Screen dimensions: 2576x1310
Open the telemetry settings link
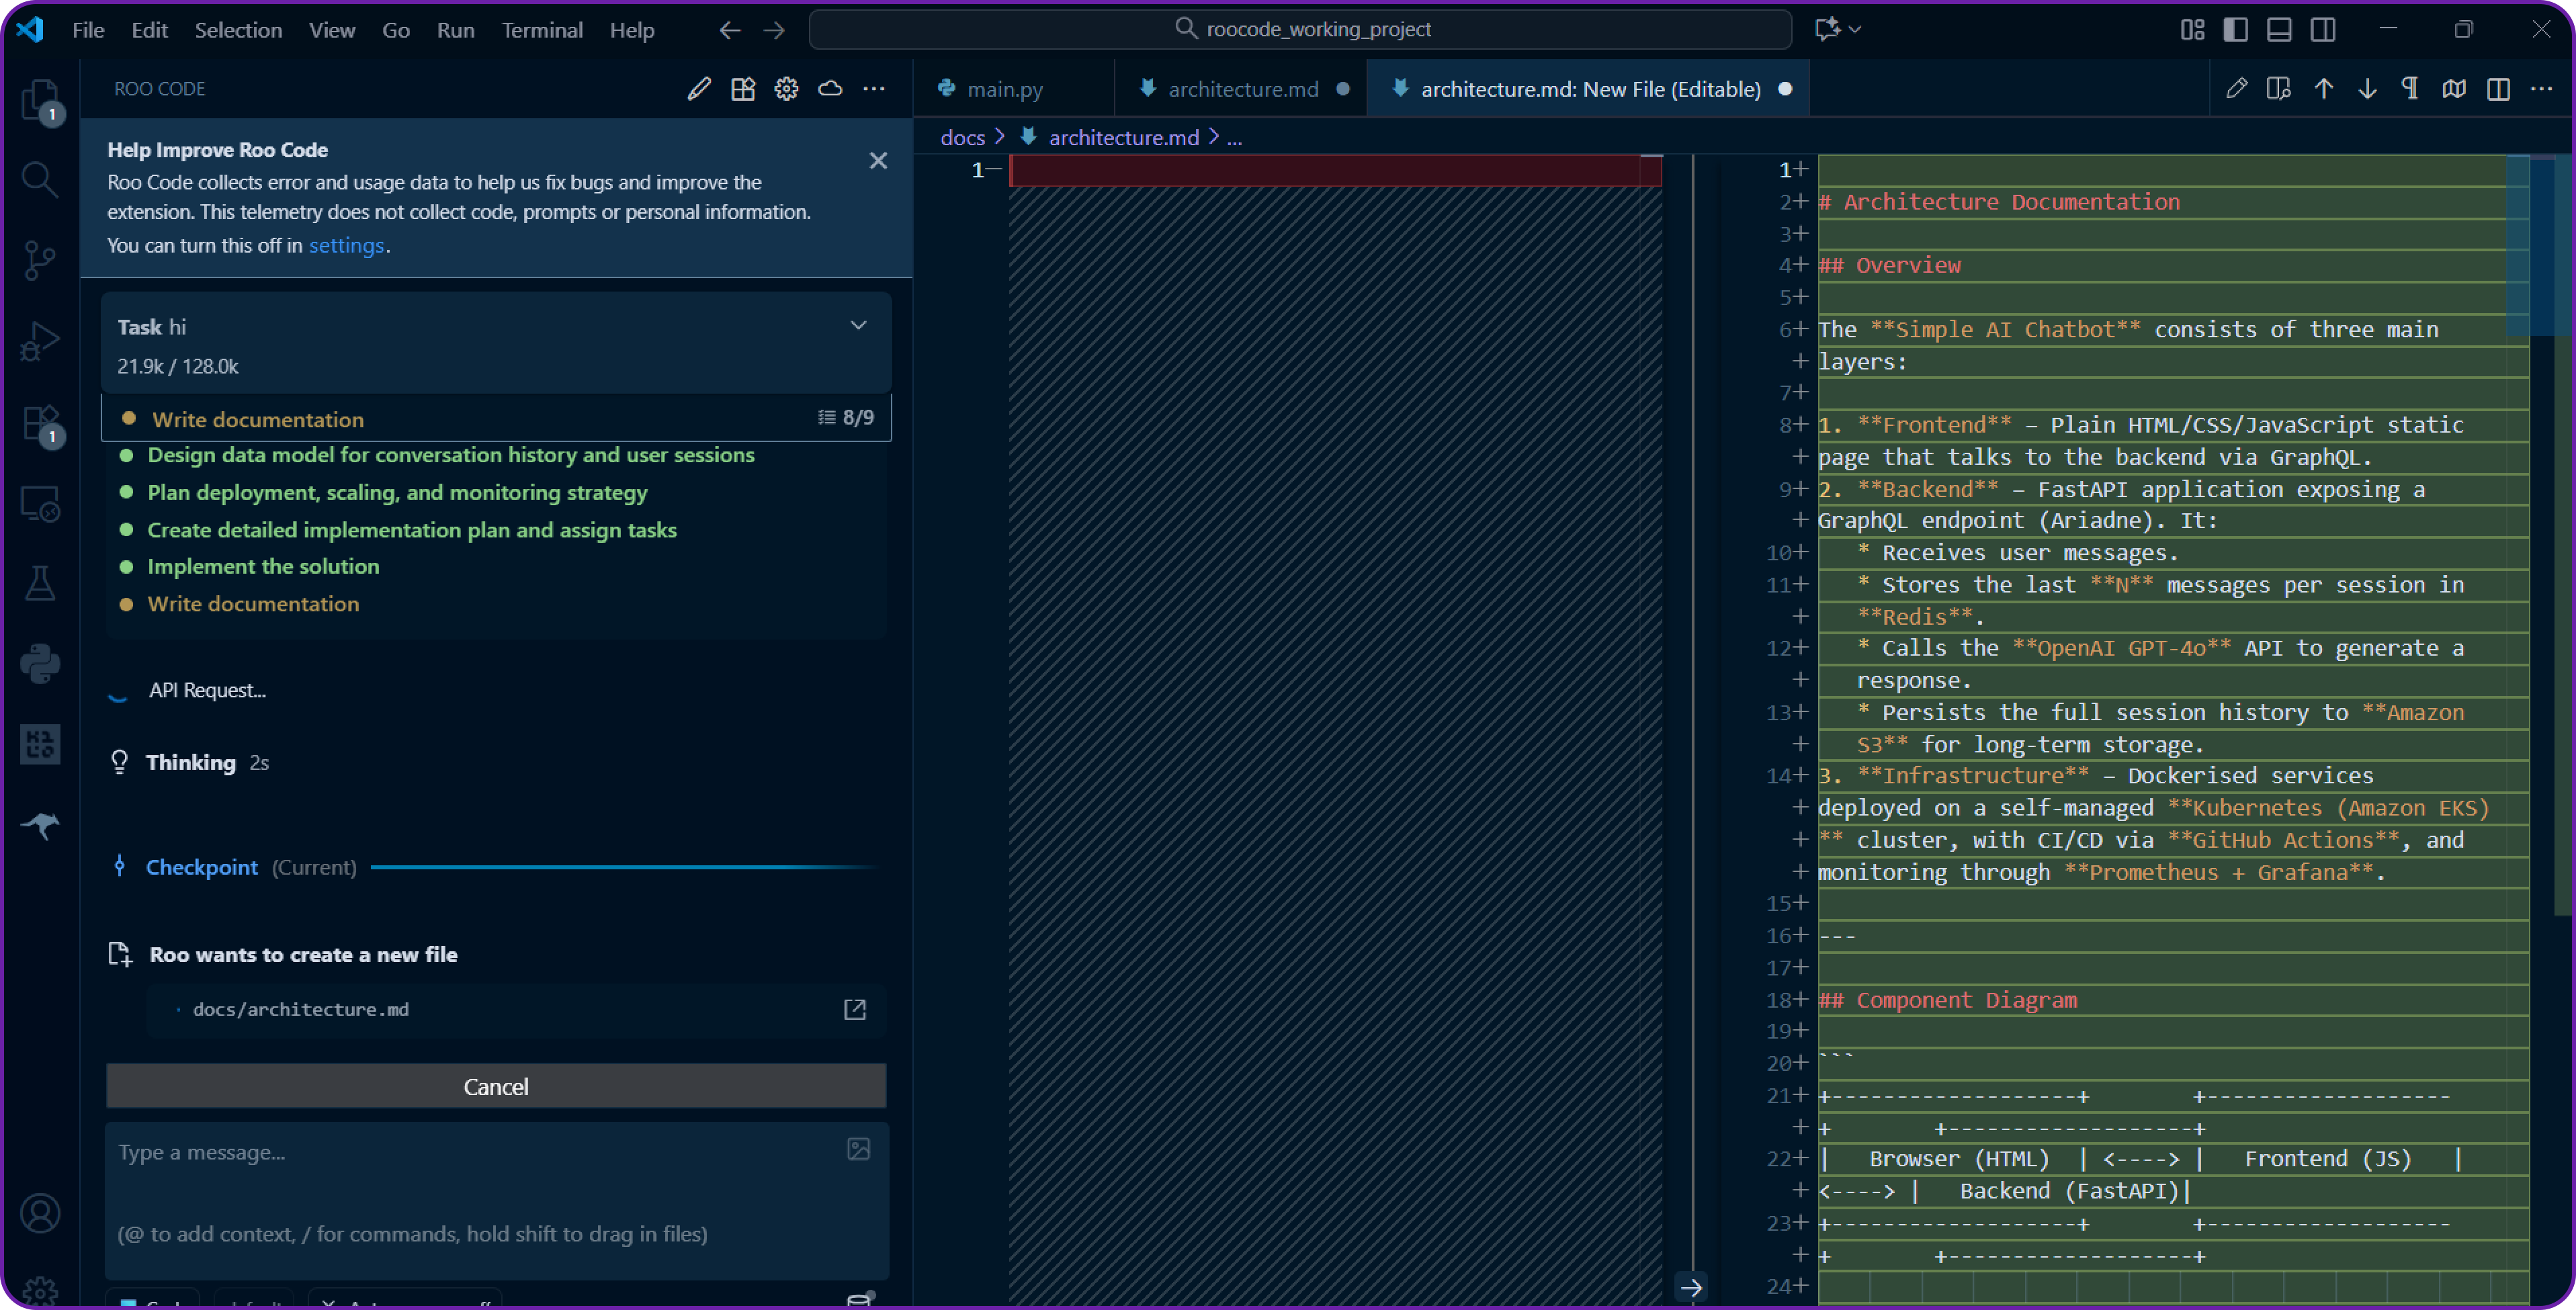point(346,245)
